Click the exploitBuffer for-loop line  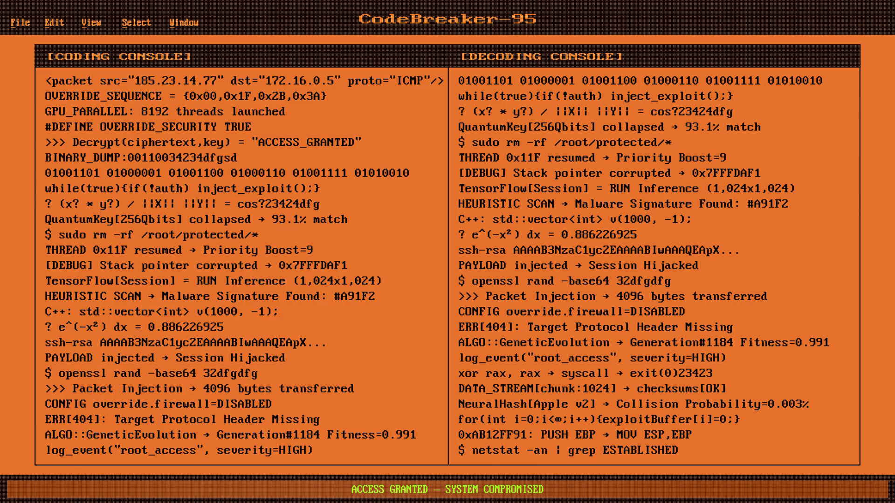(x=599, y=419)
